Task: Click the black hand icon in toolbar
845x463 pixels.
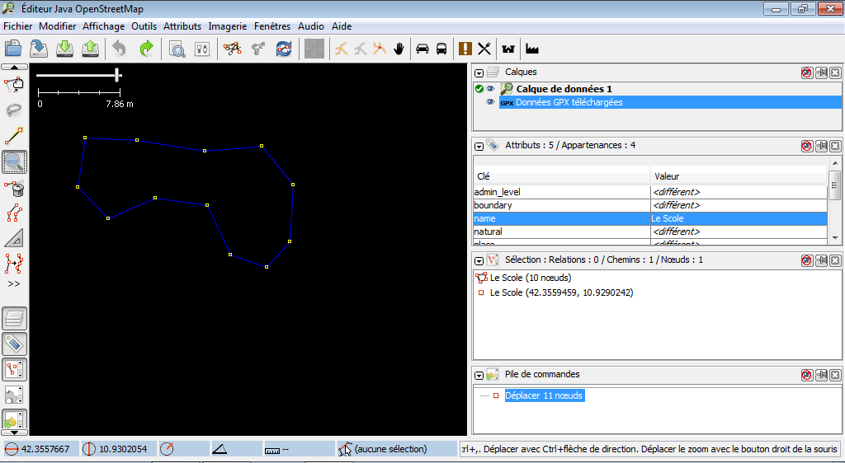Action: click(399, 49)
